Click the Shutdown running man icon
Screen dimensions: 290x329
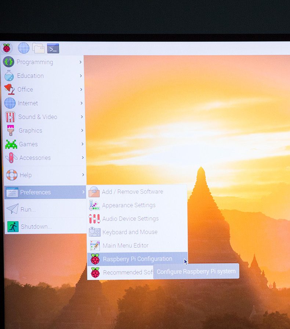click(x=13, y=226)
